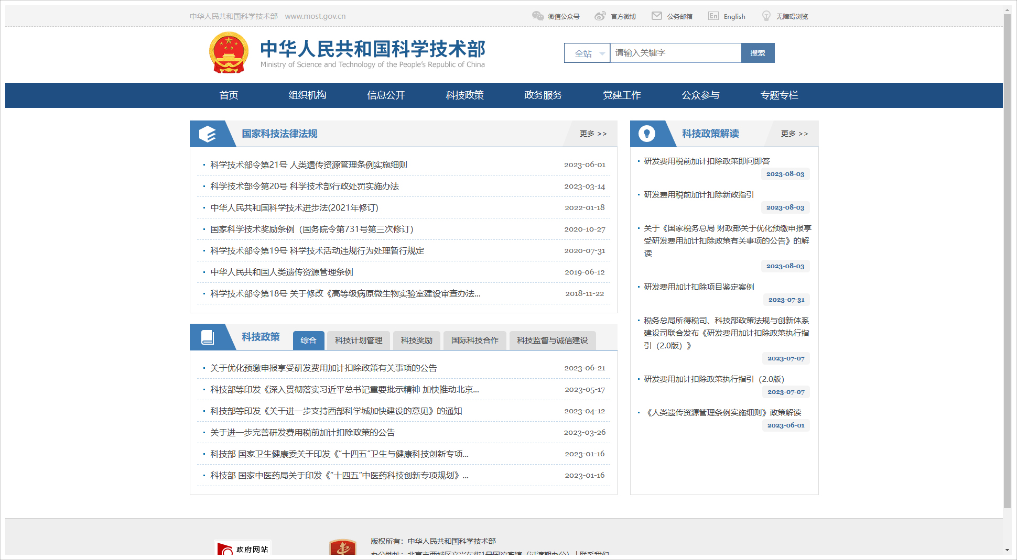The height and width of the screenshot is (560, 1017).
Task: Open the official Weibo icon
Action: [600, 16]
